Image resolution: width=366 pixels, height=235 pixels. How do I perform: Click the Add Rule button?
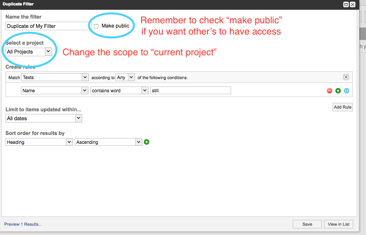pyautogui.click(x=342, y=107)
